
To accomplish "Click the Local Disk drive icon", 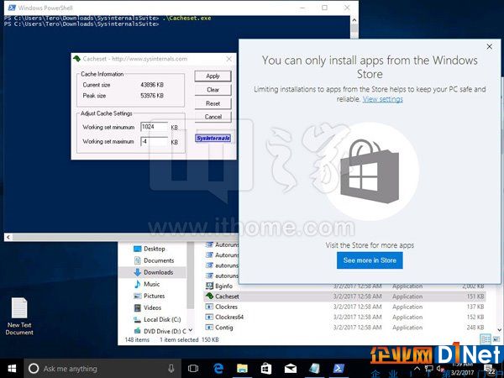I will pos(137,320).
